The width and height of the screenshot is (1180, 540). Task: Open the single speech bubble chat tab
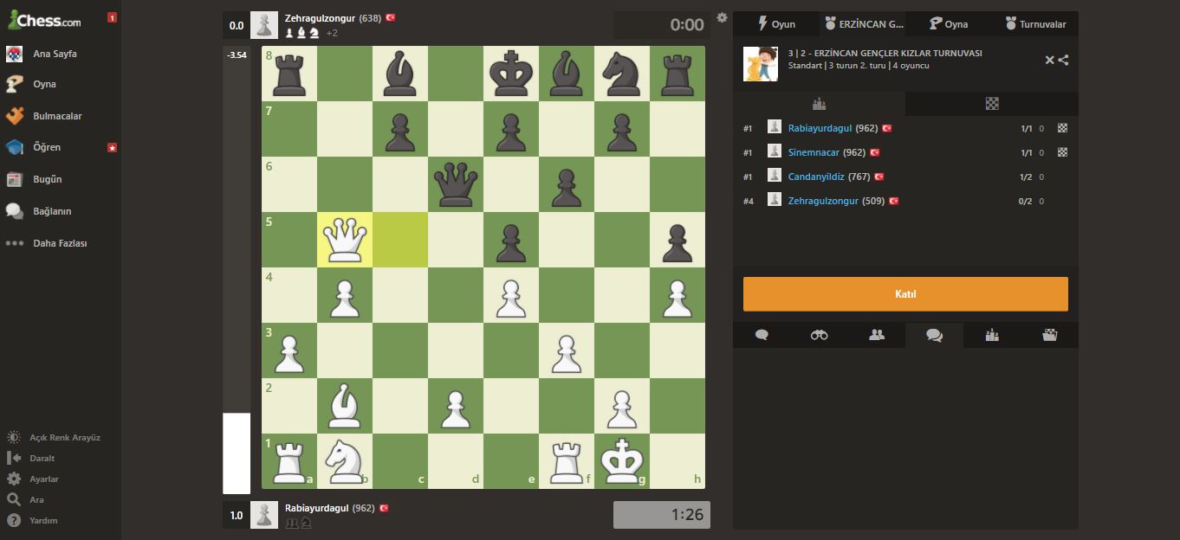[x=762, y=335]
